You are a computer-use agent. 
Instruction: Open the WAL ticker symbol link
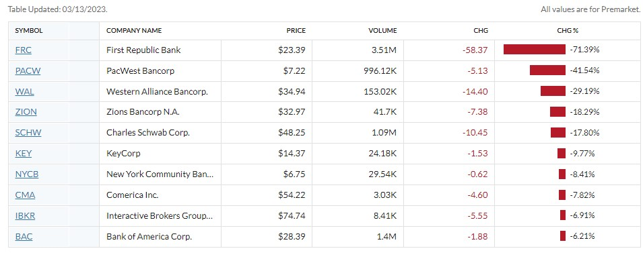tap(25, 92)
